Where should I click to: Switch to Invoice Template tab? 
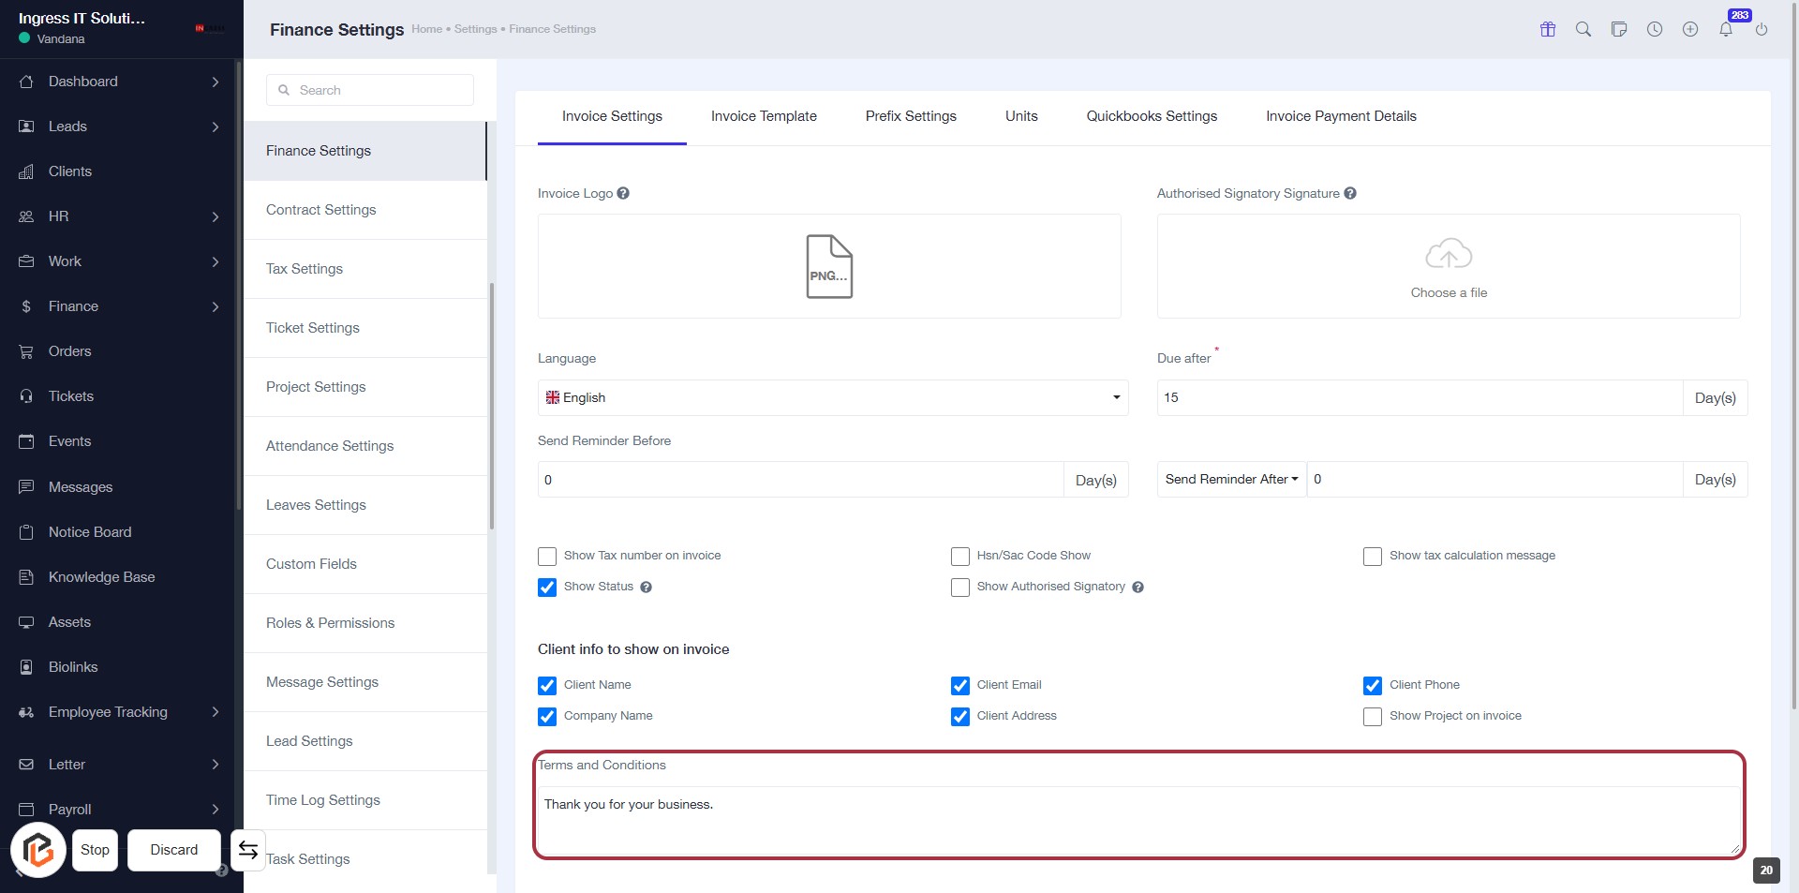[763, 116]
